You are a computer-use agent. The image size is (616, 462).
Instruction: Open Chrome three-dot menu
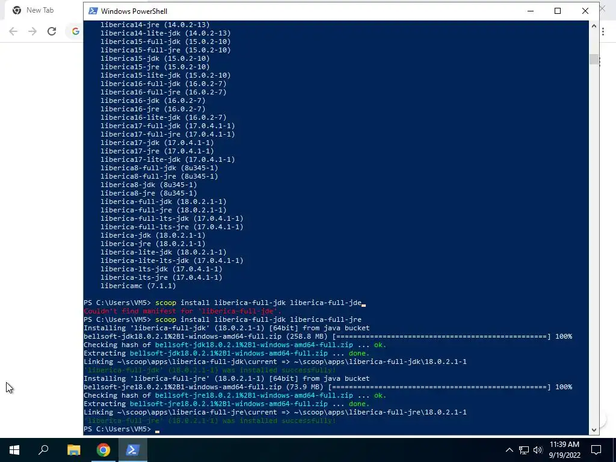pos(603,31)
